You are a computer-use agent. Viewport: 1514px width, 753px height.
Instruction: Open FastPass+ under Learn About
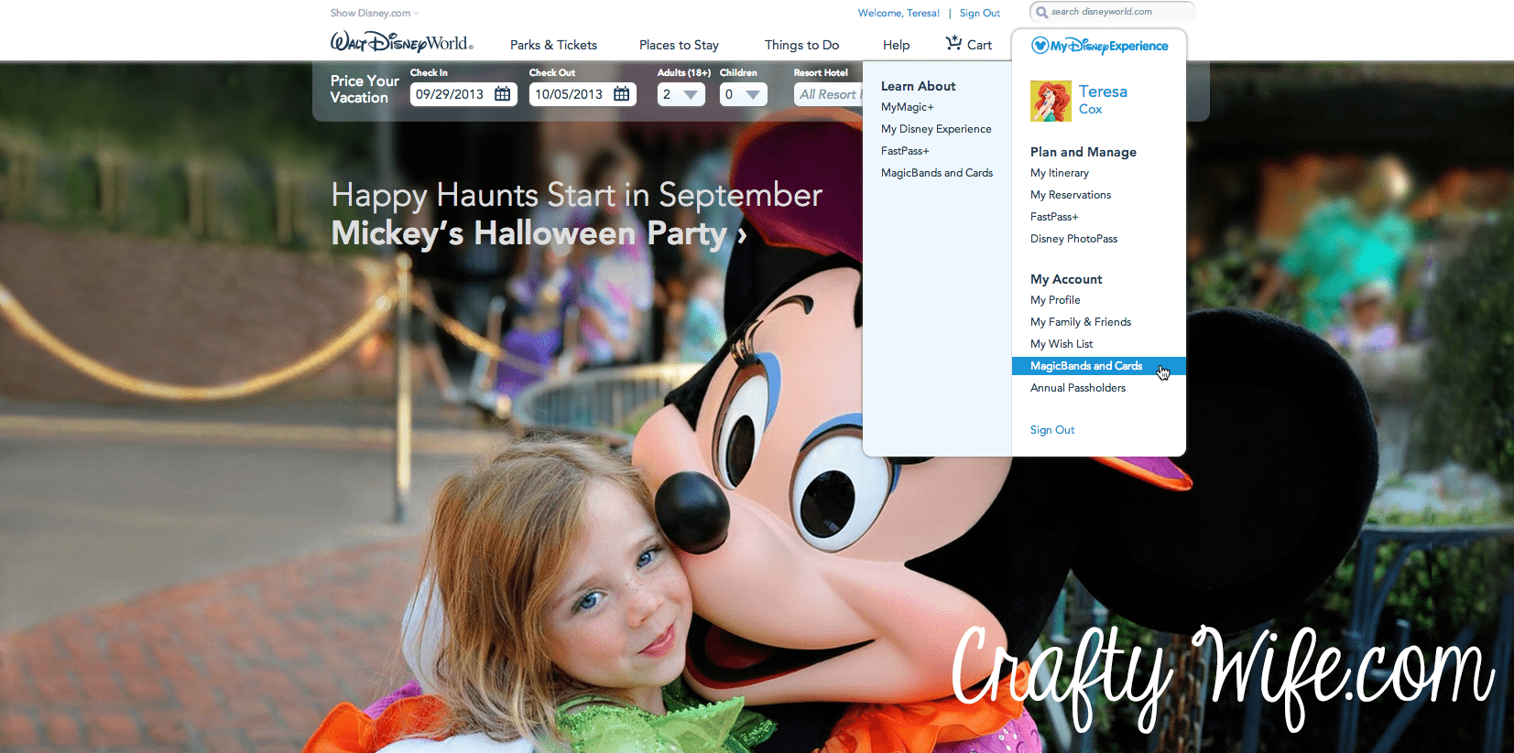pyautogui.click(x=905, y=151)
